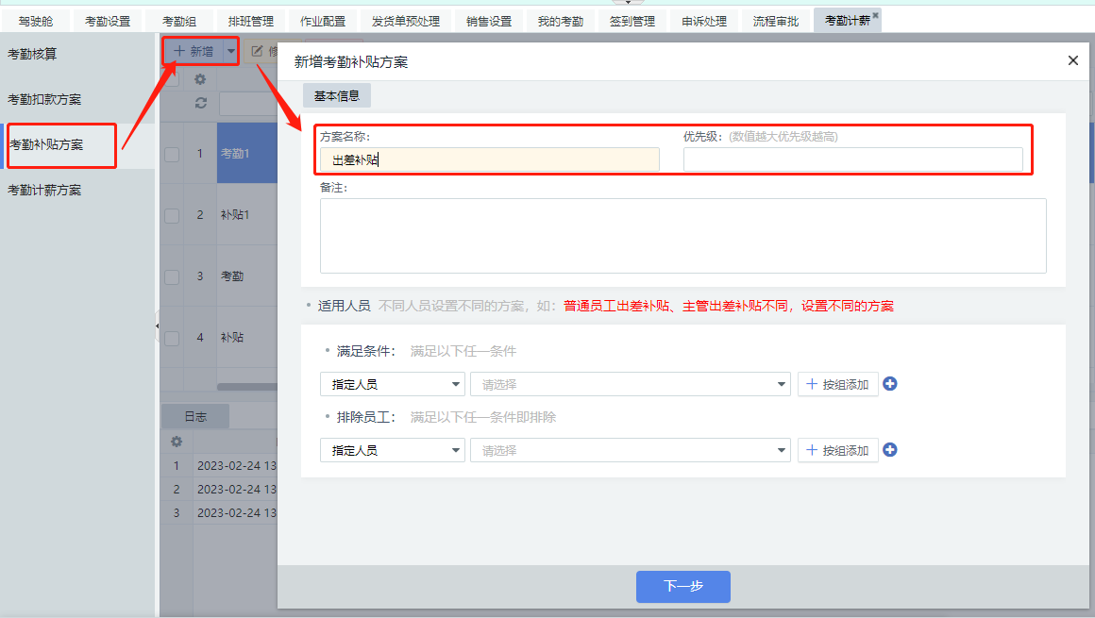Select log entry number 1 dated 2023-02-24

[x=220, y=466]
